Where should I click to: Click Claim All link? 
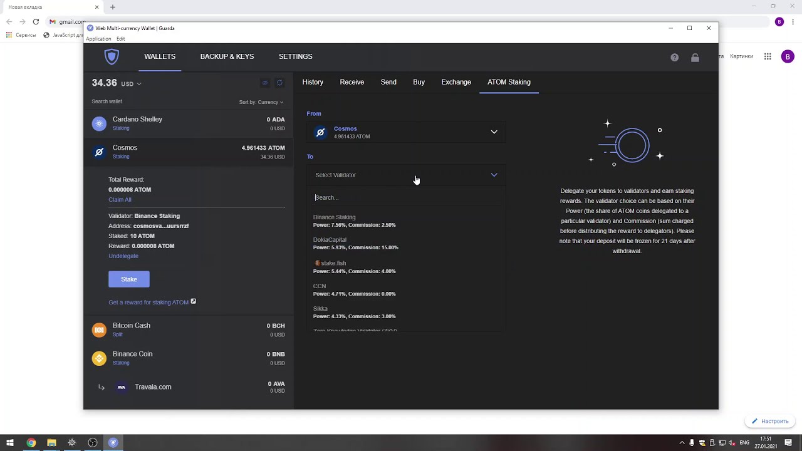[120, 200]
